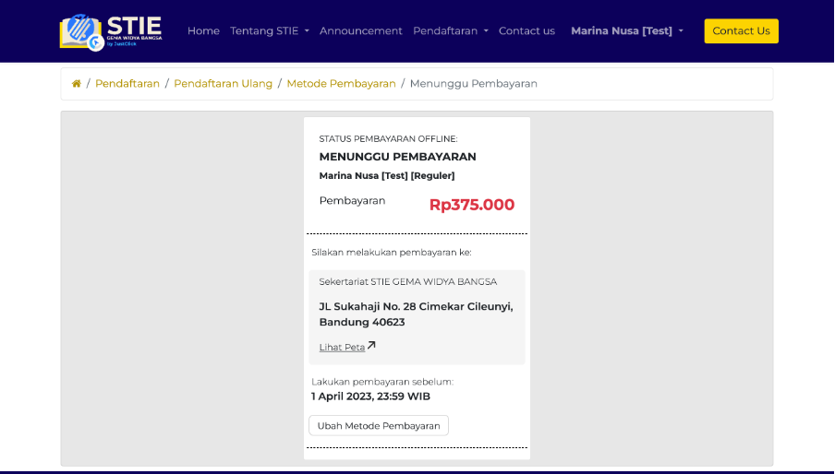This screenshot has width=835, height=474.
Task: Expand the Tentang STIE dropdown menu
Action: 270,31
